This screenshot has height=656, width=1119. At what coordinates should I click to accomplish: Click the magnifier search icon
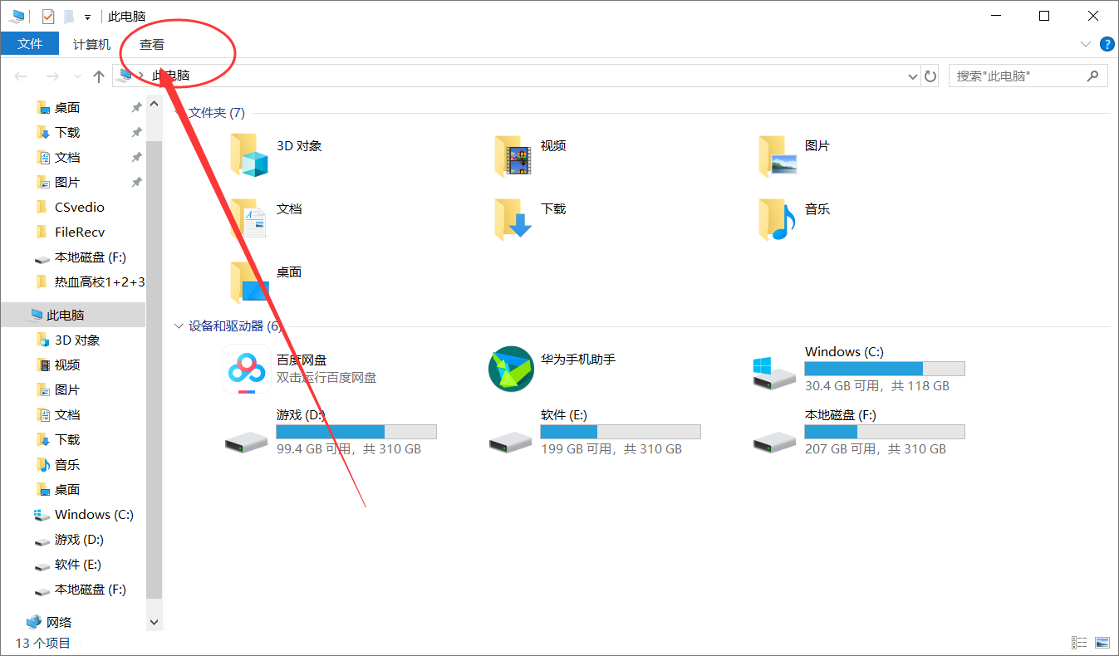[1093, 76]
